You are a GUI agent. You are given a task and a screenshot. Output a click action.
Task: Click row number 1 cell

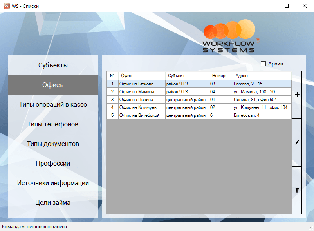point(112,84)
